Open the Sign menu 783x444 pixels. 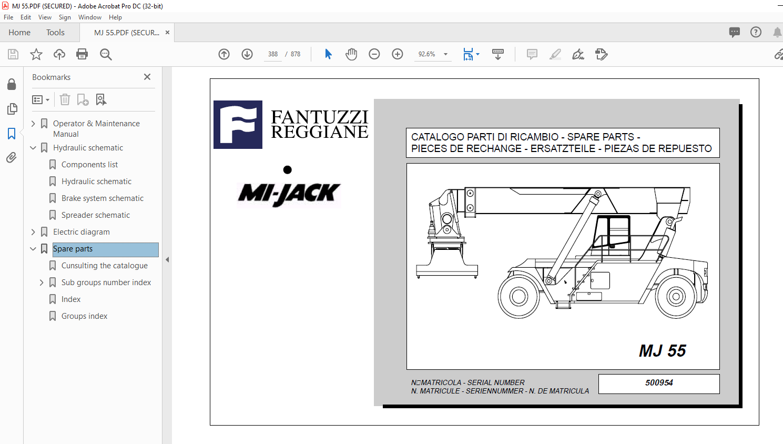click(65, 17)
